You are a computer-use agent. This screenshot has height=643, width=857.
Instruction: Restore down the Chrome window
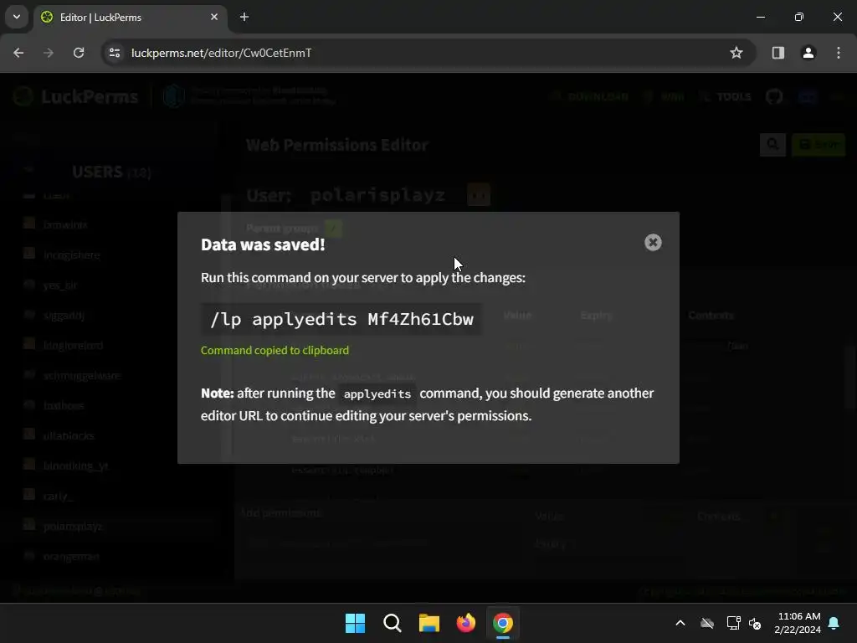pos(799,17)
